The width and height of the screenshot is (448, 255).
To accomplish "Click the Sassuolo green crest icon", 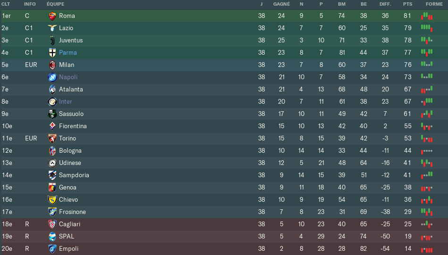I will pos(52,114).
